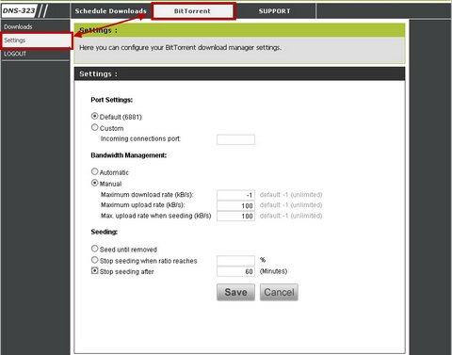Viewport: 452px width, 355px height.
Task: Cancel the settings changes
Action: pyautogui.click(x=279, y=292)
